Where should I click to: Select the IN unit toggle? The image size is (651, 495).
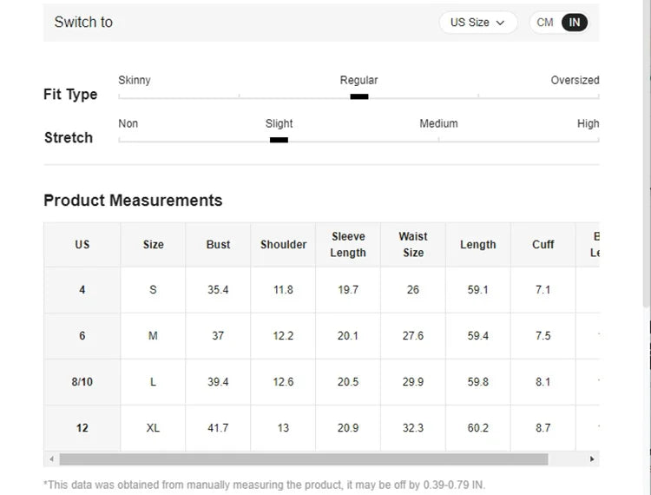[x=574, y=23]
